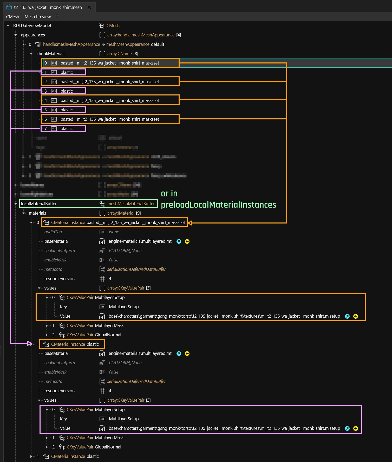Close the t2_135_wa_jacket__monk_shirt.mesh tab
The height and width of the screenshot is (462, 392).
point(89,7)
